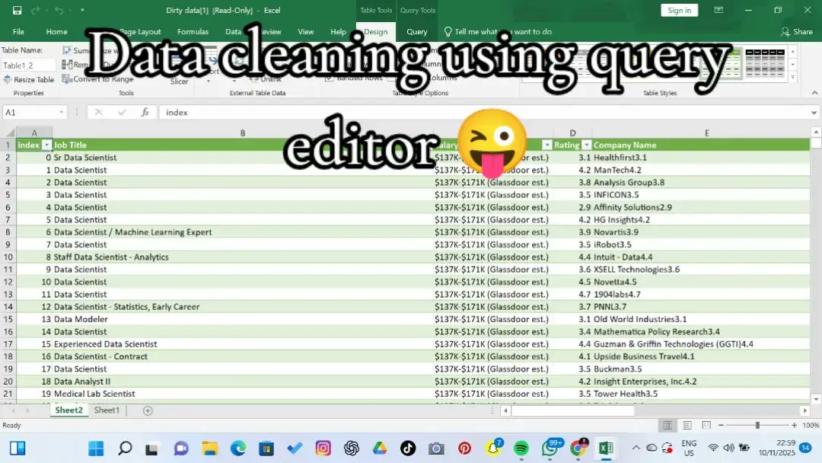Open Instagram from the taskbar
Screen dimensions: 822x463
point(323,449)
